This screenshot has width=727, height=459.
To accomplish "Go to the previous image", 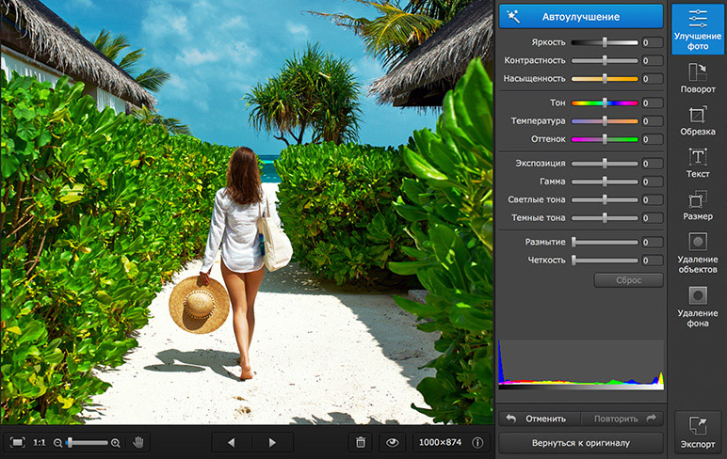I will coord(232,442).
